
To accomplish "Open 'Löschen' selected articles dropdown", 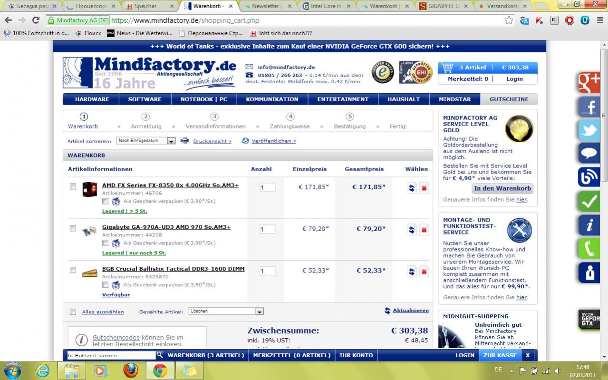I will (x=226, y=311).
